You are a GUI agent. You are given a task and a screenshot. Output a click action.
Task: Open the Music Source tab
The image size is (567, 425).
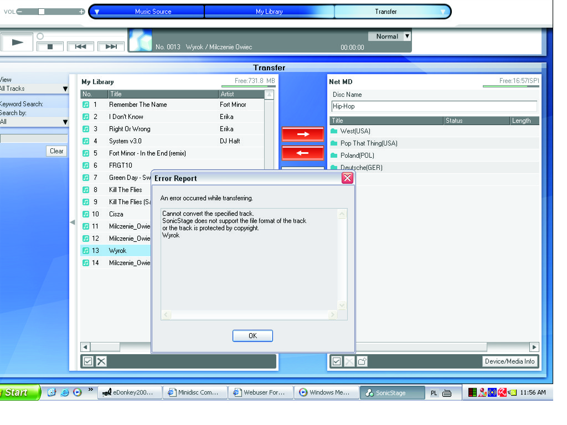pyautogui.click(x=153, y=12)
